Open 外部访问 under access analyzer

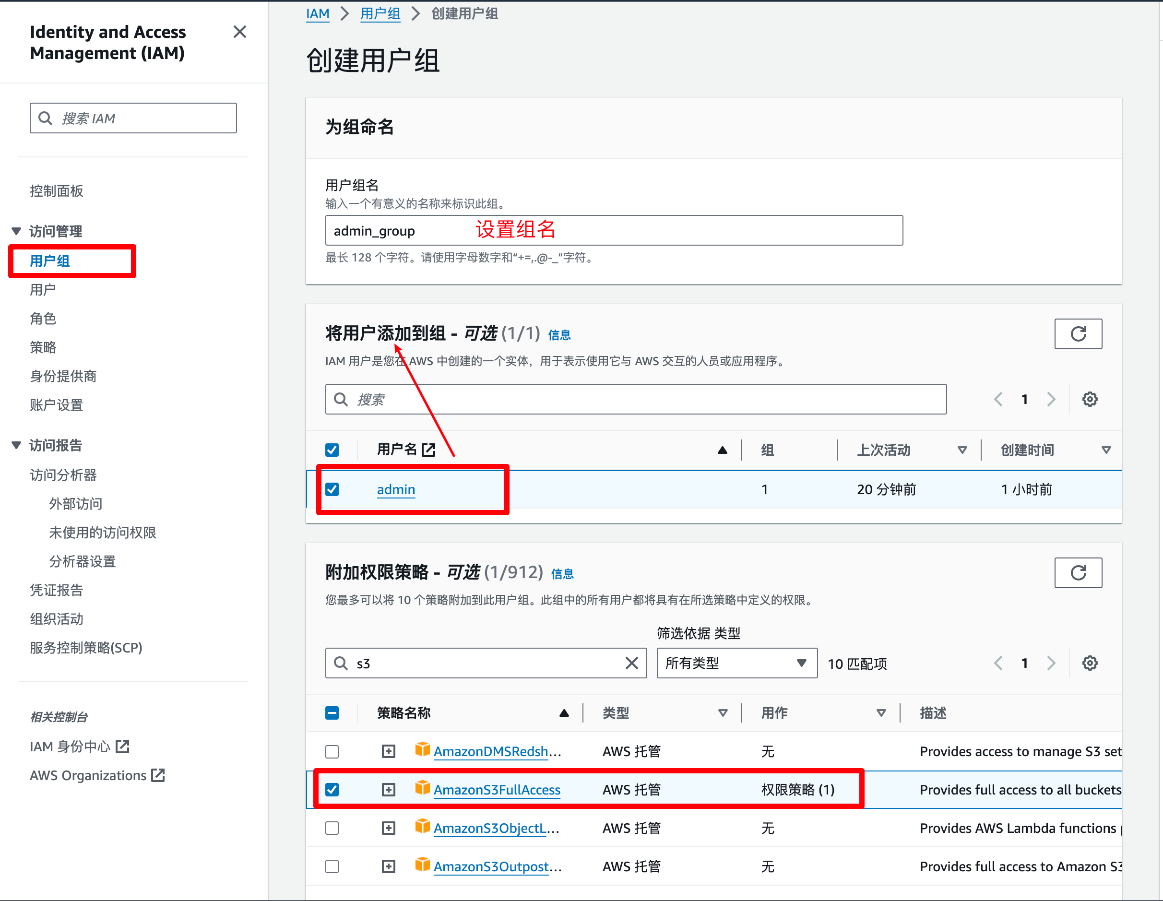point(76,504)
